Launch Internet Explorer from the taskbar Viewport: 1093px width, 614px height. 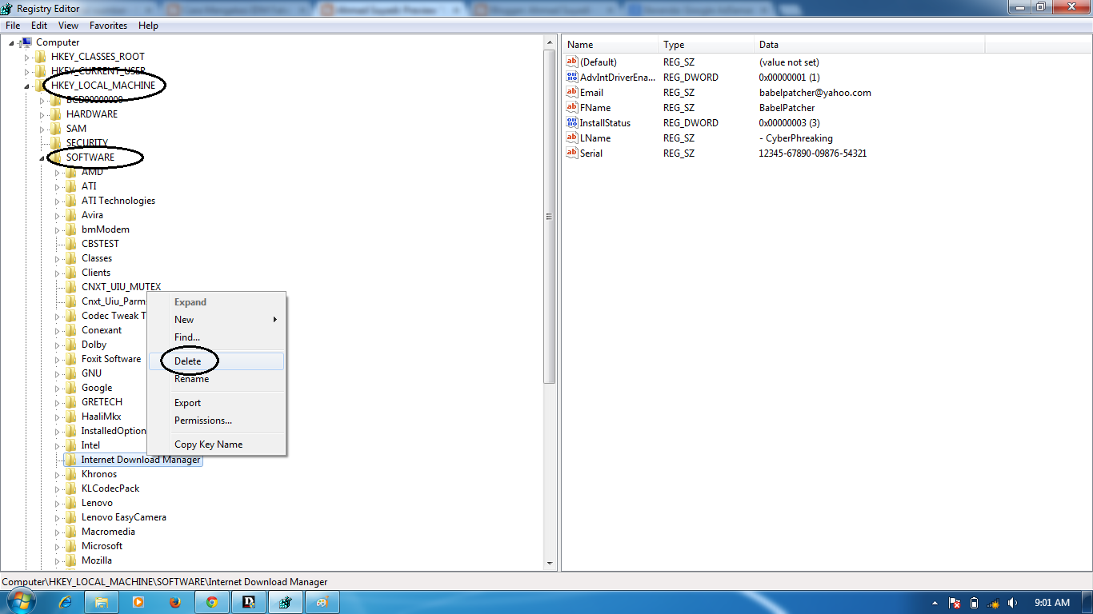(x=66, y=602)
